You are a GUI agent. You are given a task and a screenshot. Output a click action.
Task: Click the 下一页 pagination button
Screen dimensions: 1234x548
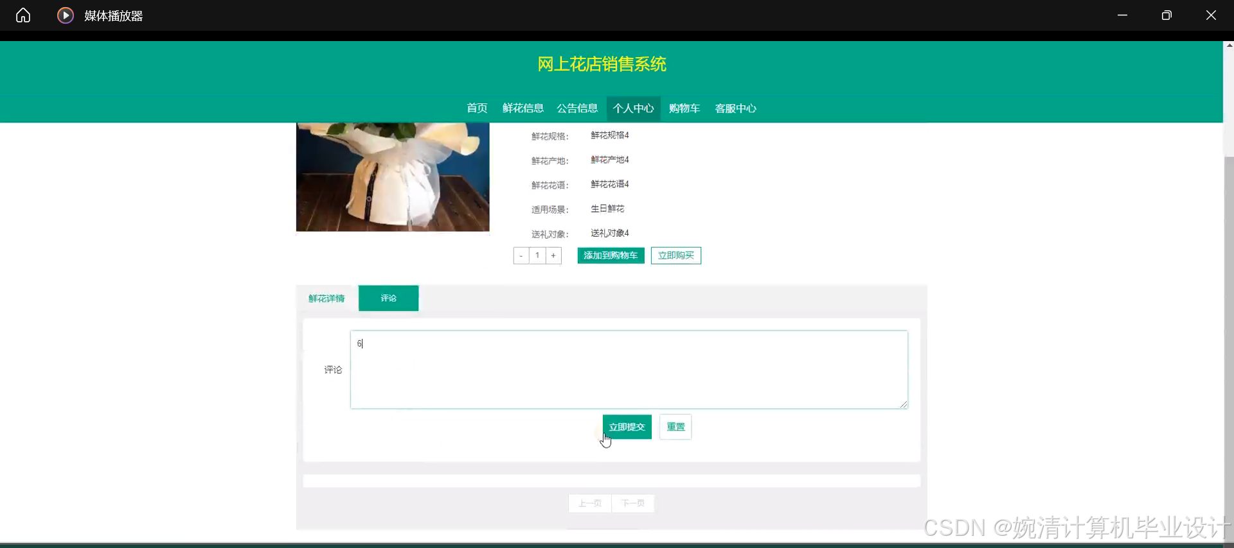(633, 503)
